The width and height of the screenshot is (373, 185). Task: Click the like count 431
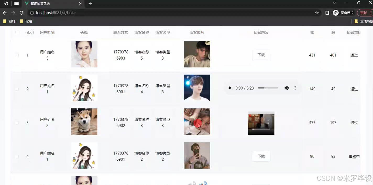pos(312,55)
